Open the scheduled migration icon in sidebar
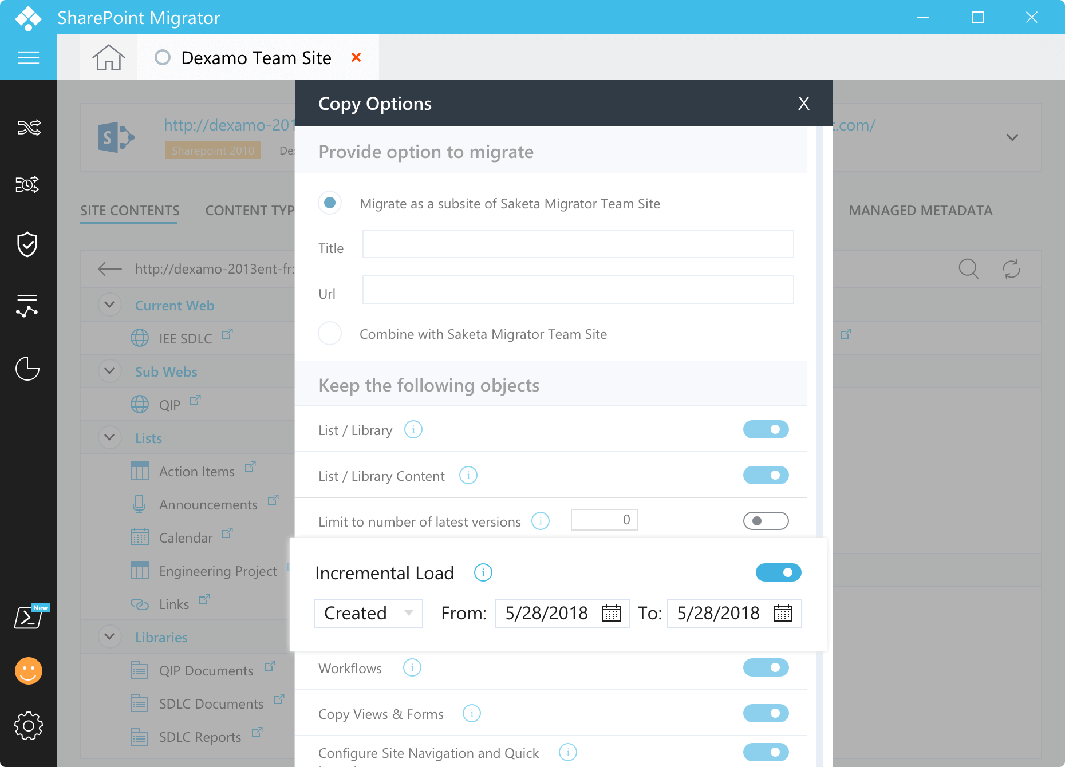 click(x=28, y=184)
